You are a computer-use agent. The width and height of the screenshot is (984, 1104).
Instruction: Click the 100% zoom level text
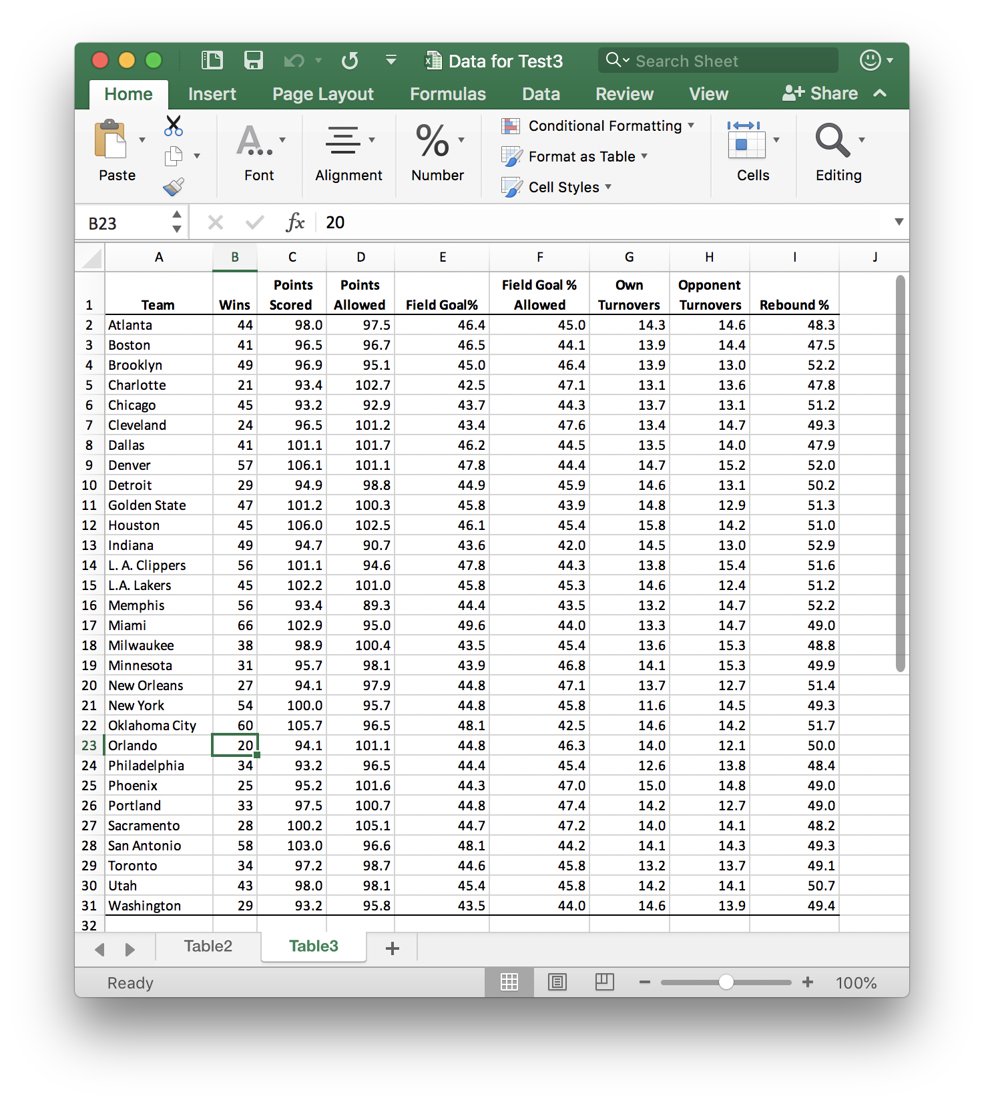tap(856, 983)
